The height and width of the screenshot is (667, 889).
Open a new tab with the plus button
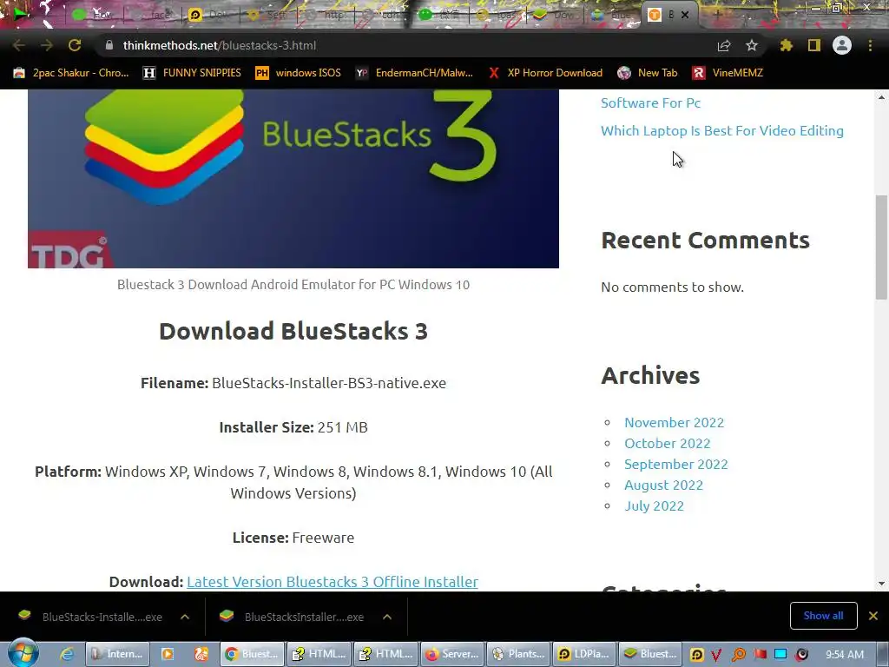click(717, 15)
